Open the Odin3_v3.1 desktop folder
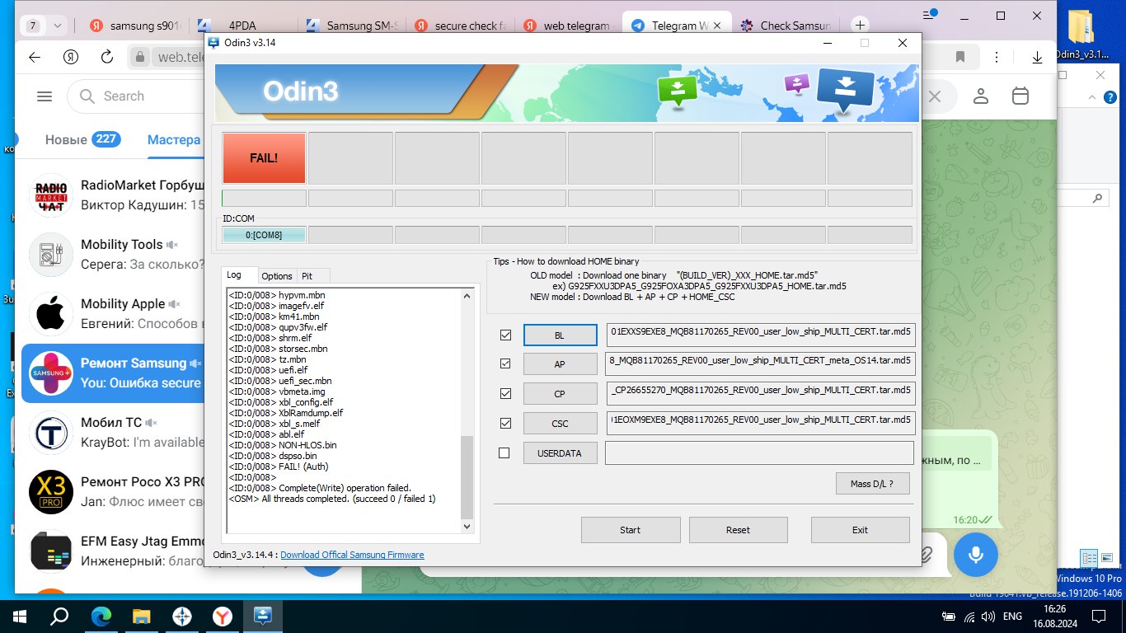Screen dimensions: 1126x633 [1081, 36]
